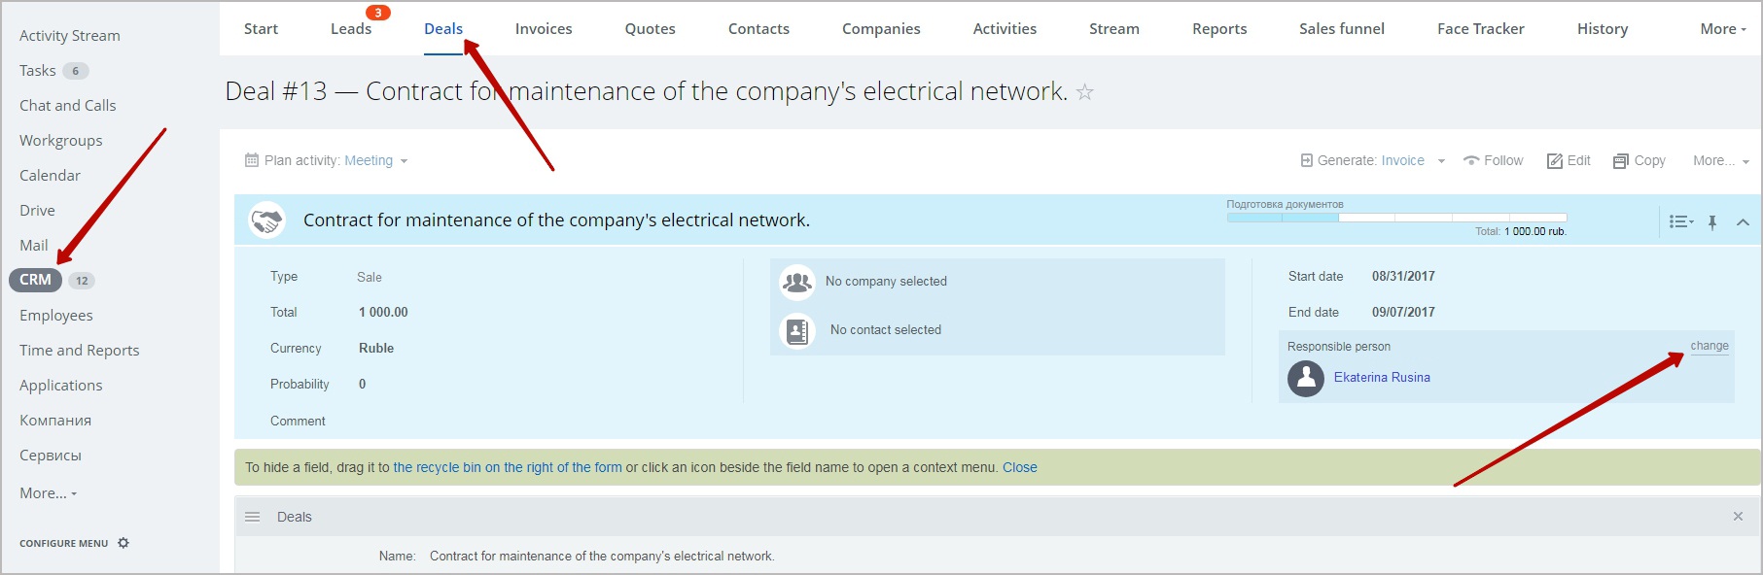Click the Edit pencil icon
Screen dimensions: 1763x575
tap(1555, 161)
